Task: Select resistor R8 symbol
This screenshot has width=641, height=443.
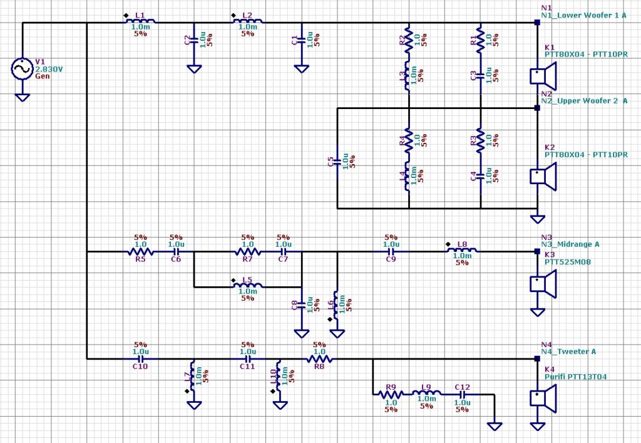Action: [x=319, y=359]
